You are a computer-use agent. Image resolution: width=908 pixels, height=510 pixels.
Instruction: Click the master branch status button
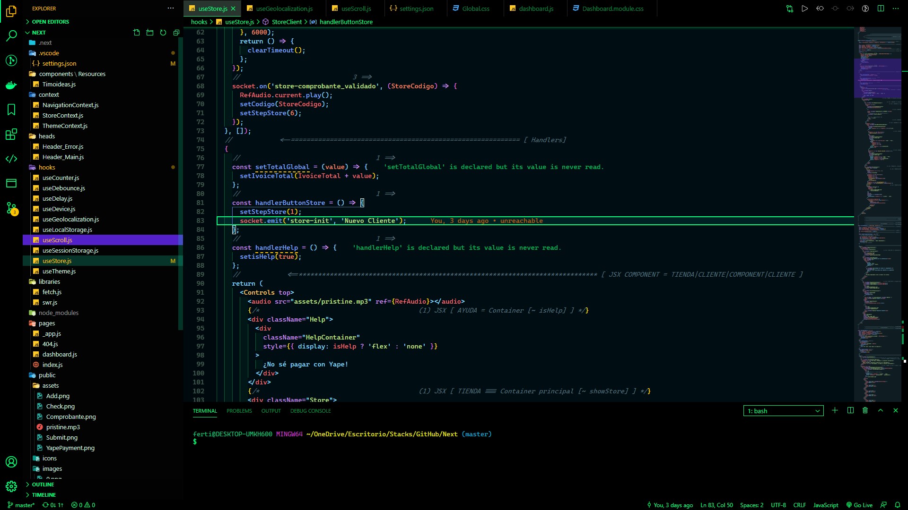[x=21, y=505]
